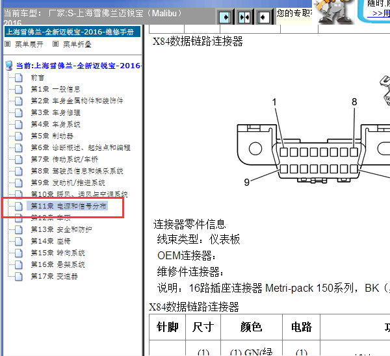Click the text 维修件连接器：
390x356 pixels.
coord(190,272)
